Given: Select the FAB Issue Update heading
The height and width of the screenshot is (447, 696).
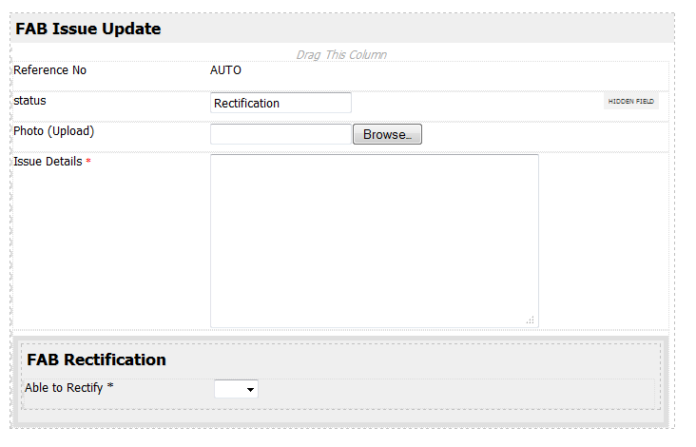Looking at the screenshot, I should tap(88, 29).
